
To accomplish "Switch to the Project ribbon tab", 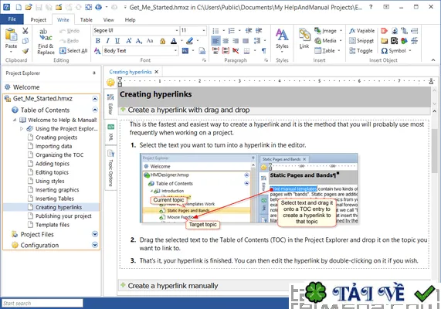I will [x=39, y=20].
